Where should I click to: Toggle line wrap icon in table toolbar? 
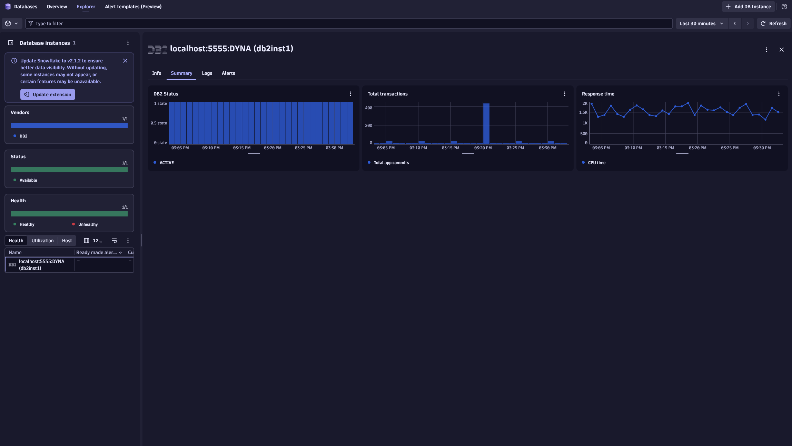114,241
